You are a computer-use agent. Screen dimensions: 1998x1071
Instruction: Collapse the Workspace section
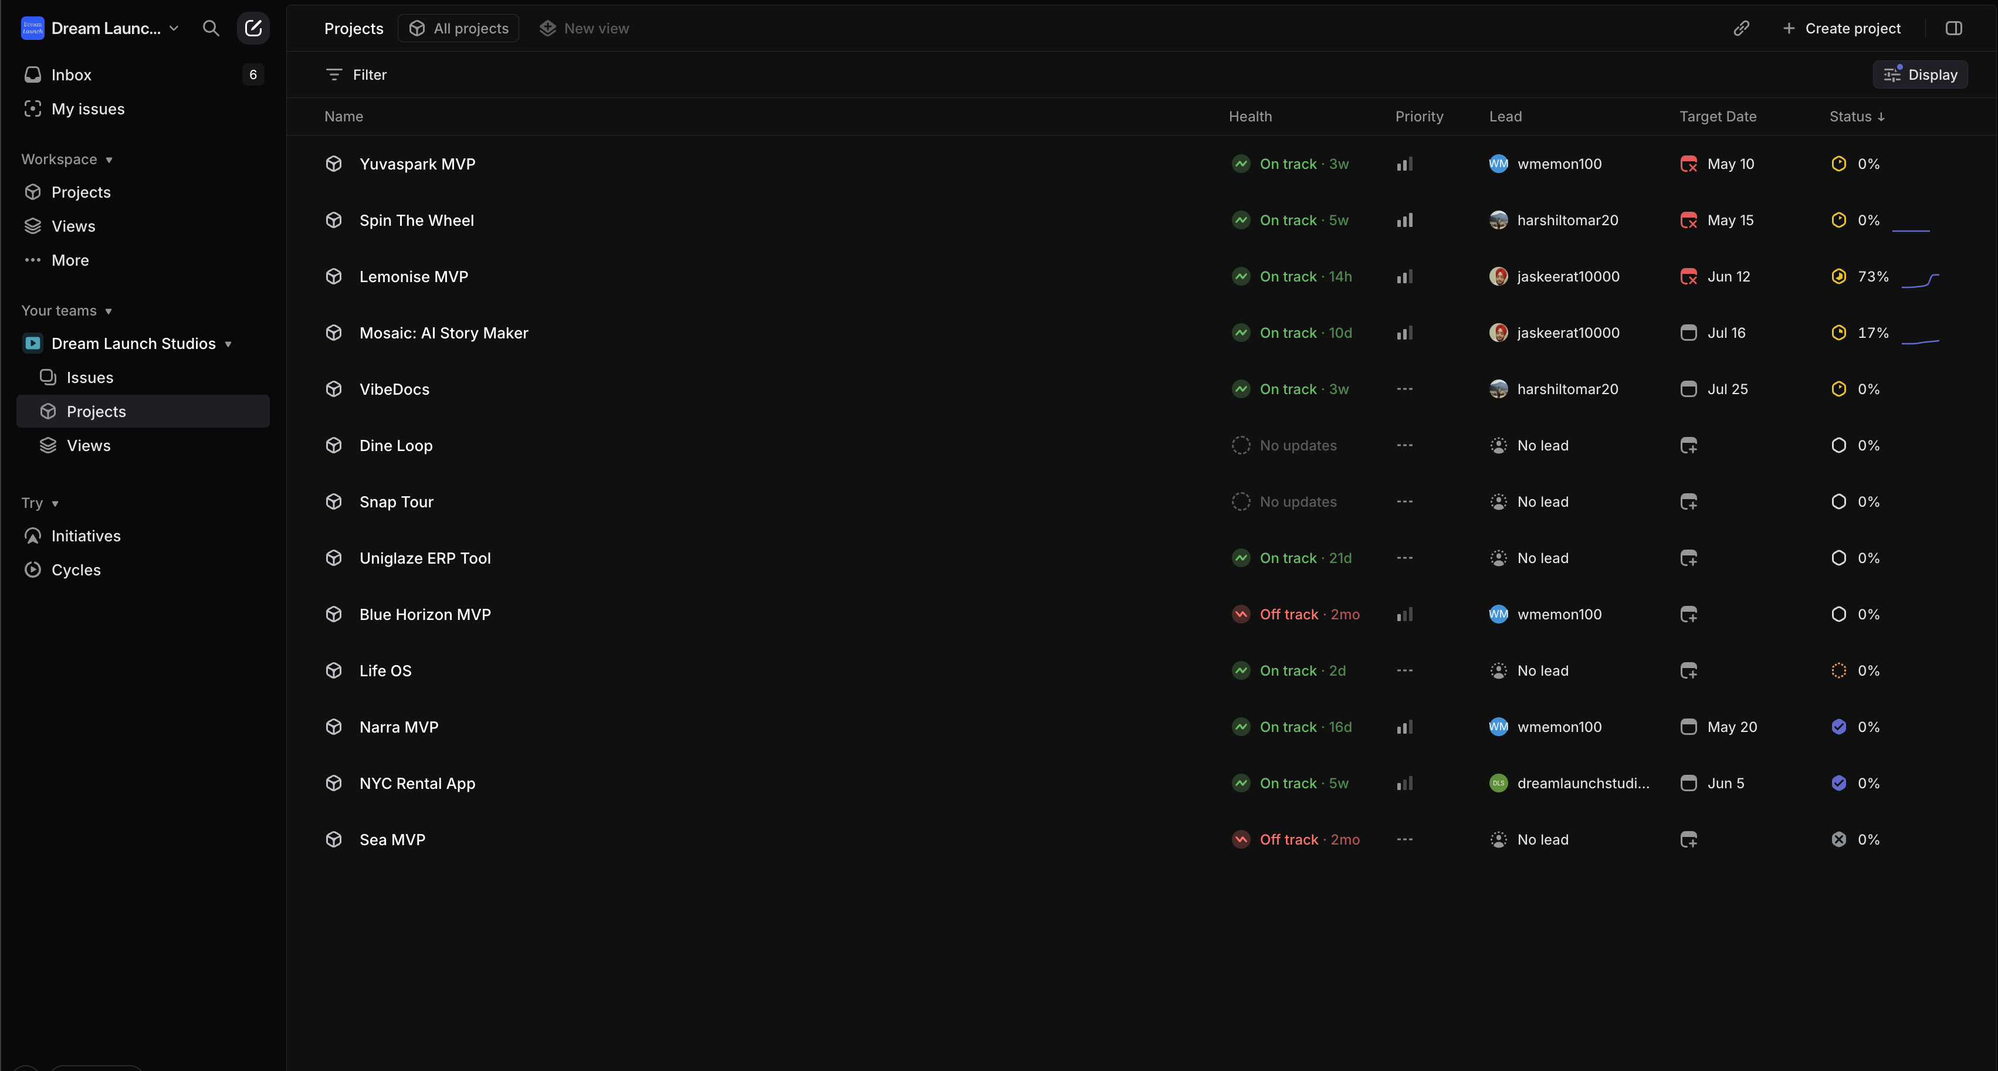click(x=67, y=159)
